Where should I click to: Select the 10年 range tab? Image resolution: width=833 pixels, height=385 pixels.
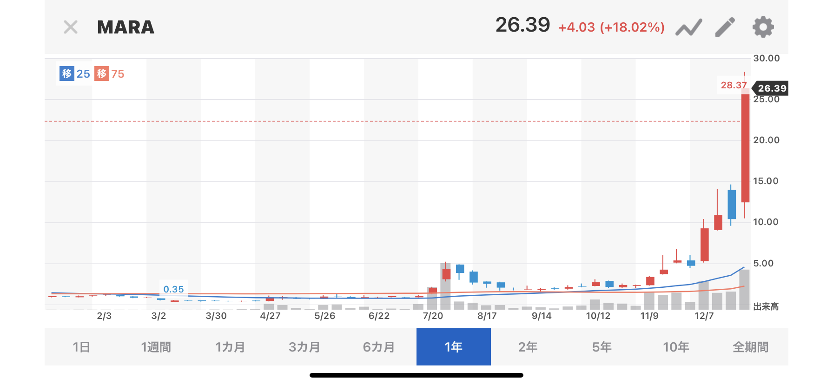pos(676,347)
